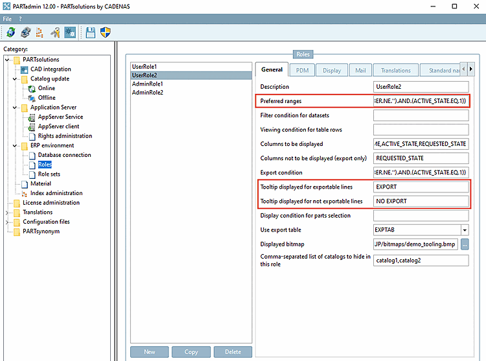Select License administration in the tree
Viewport: 486px width, 361px height.
click(x=51, y=203)
